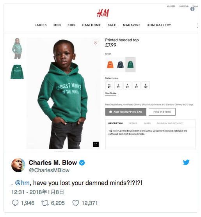
Task: Select the orange hoodie color swatch
Action: 110,65
